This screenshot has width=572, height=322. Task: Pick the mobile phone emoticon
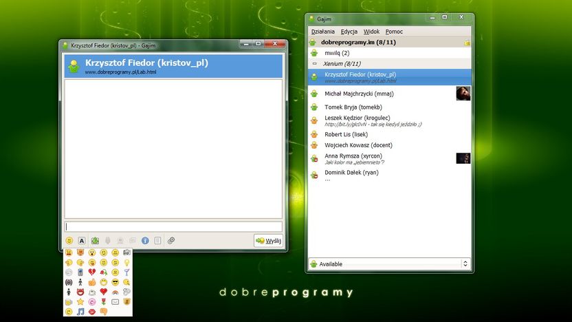point(80,272)
